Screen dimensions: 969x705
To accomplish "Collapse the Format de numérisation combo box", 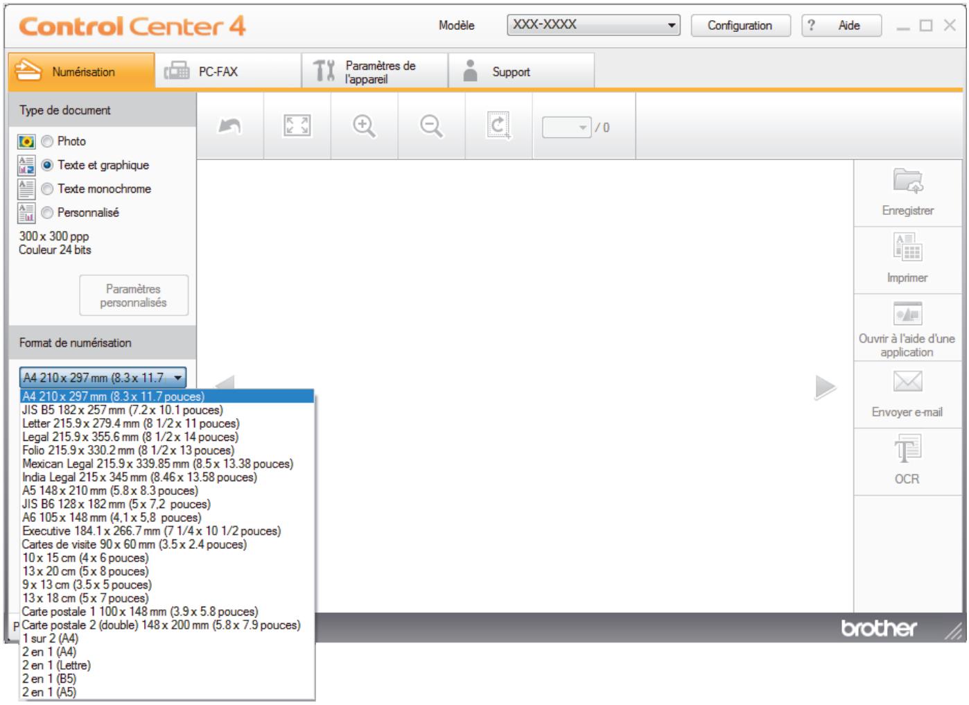I will pos(103,378).
